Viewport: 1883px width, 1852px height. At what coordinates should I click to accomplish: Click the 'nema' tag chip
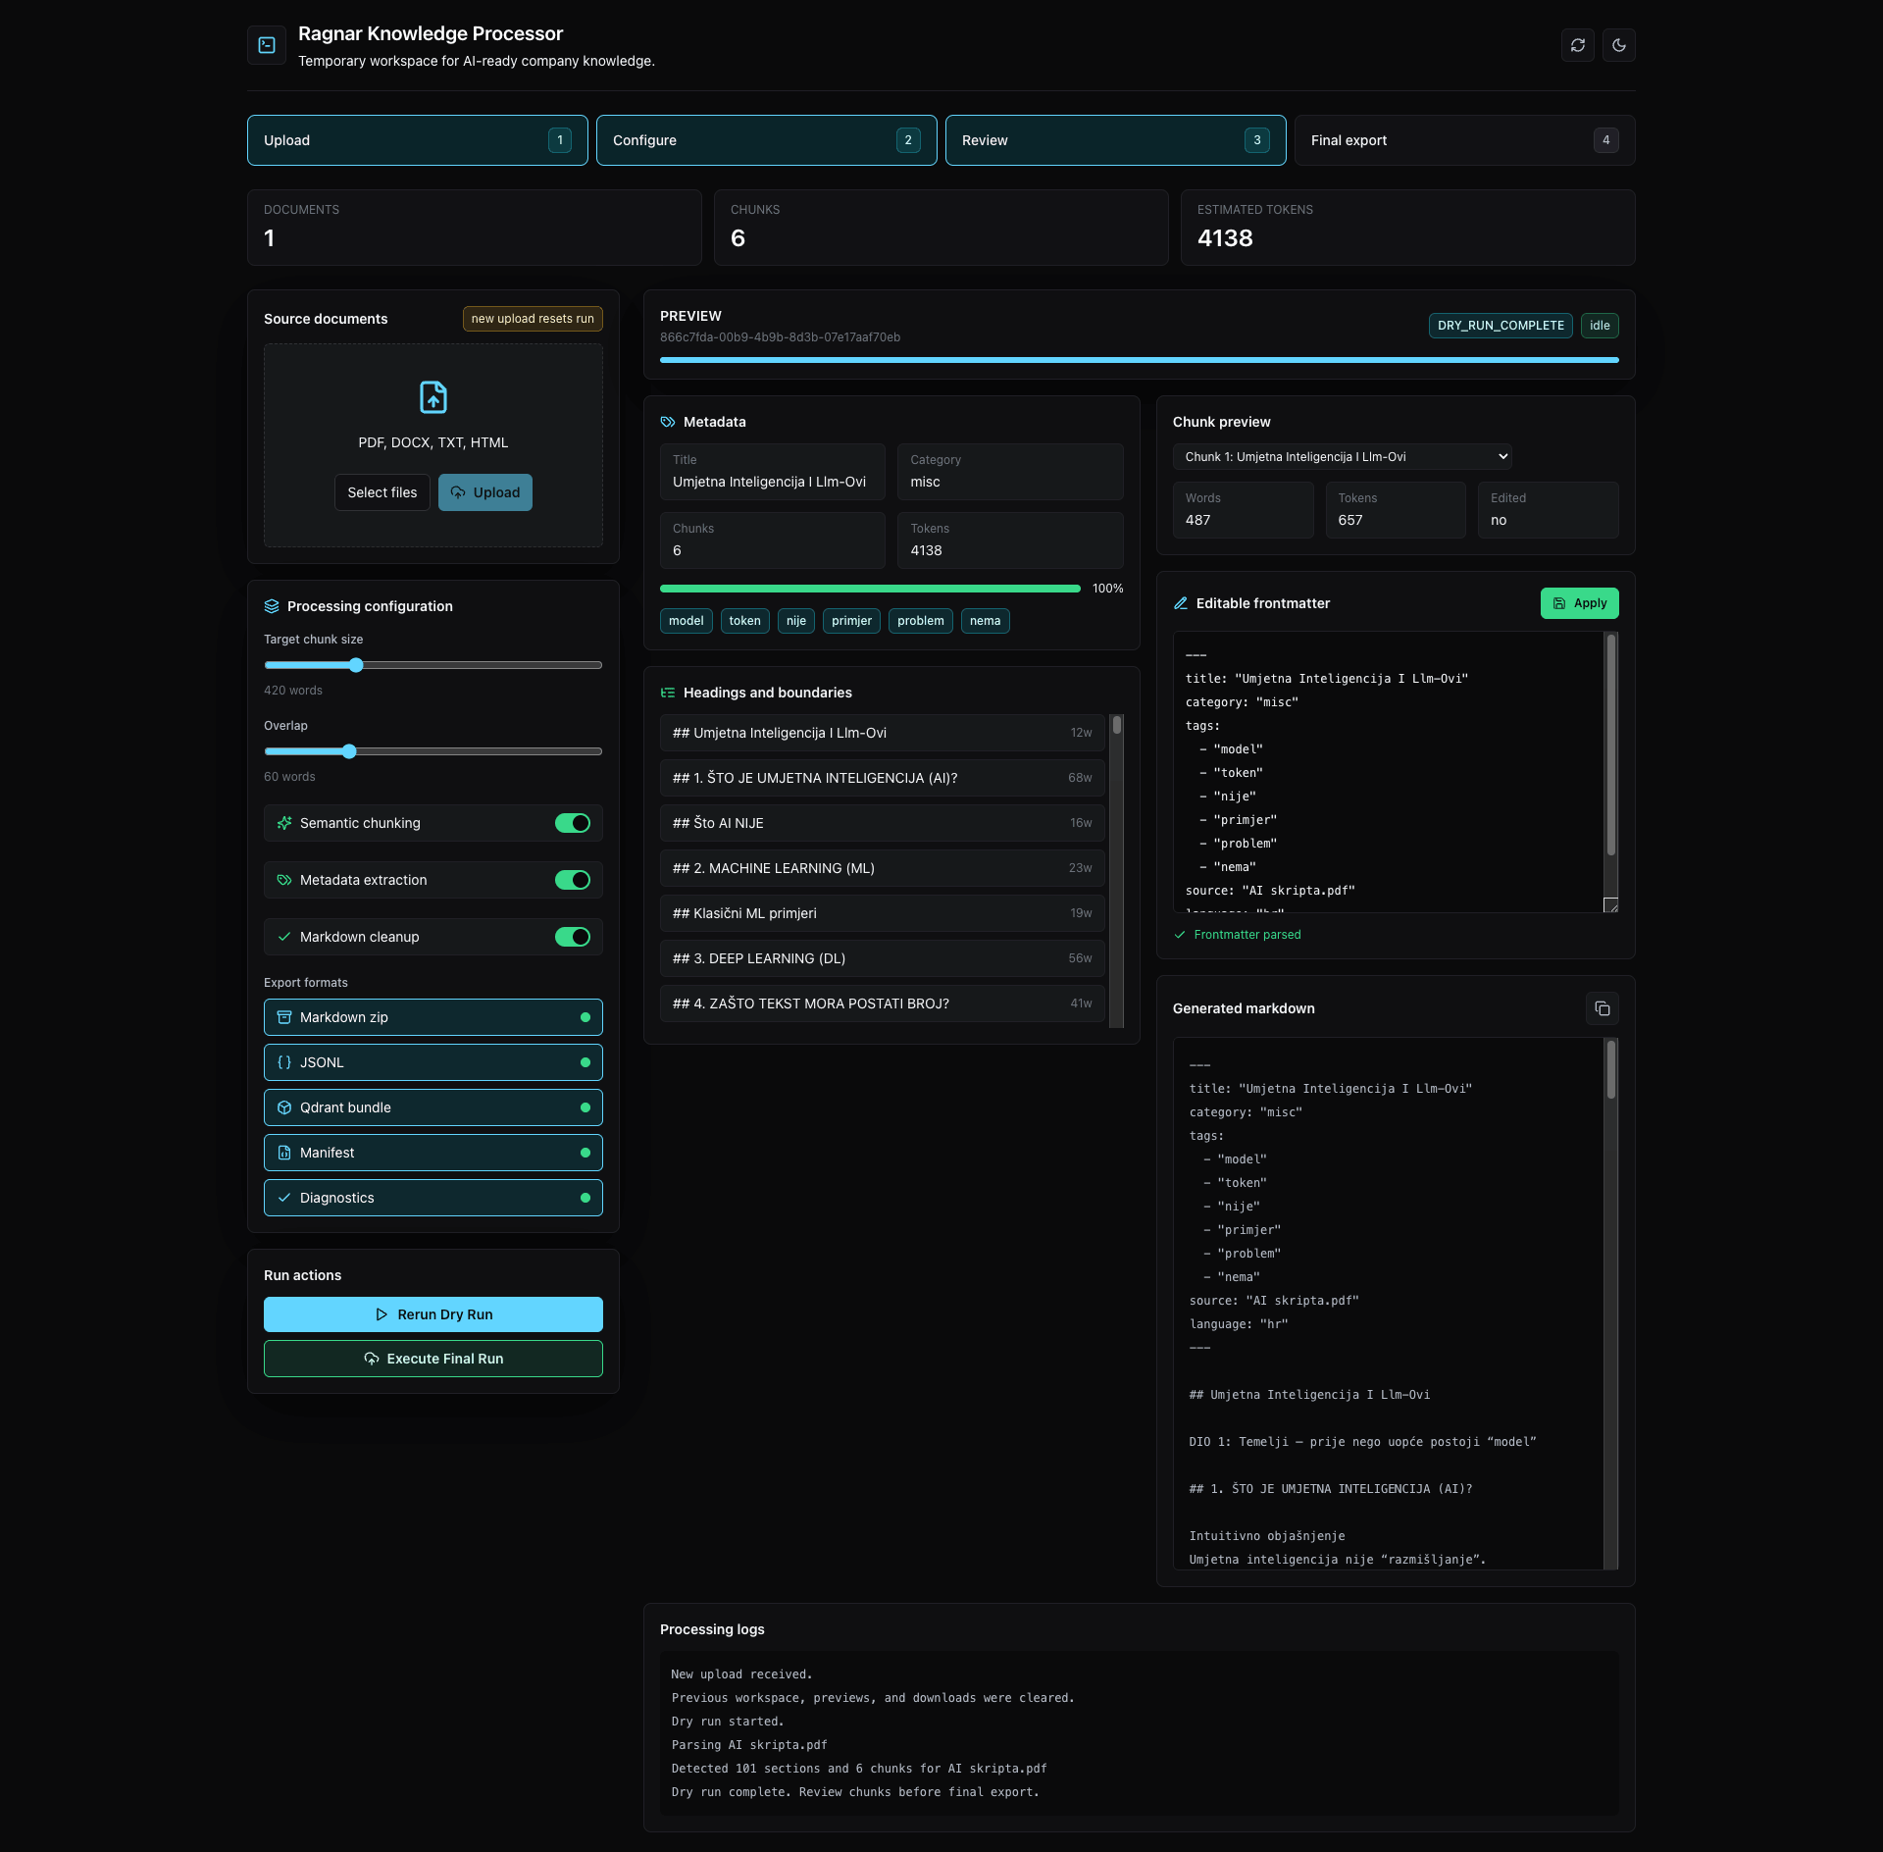986,621
